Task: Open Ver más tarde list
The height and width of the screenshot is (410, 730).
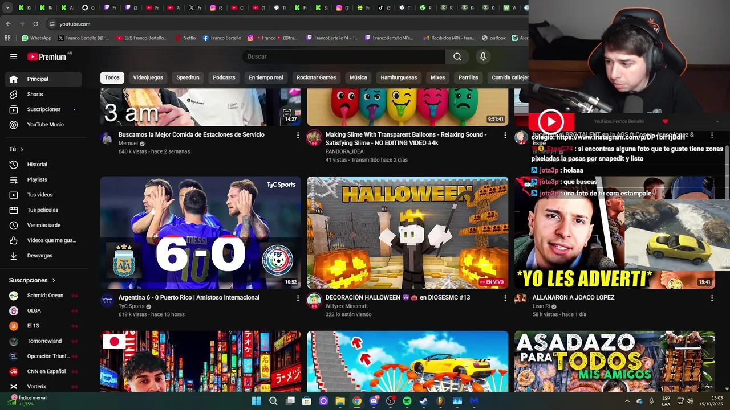Action: (x=43, y=225)
